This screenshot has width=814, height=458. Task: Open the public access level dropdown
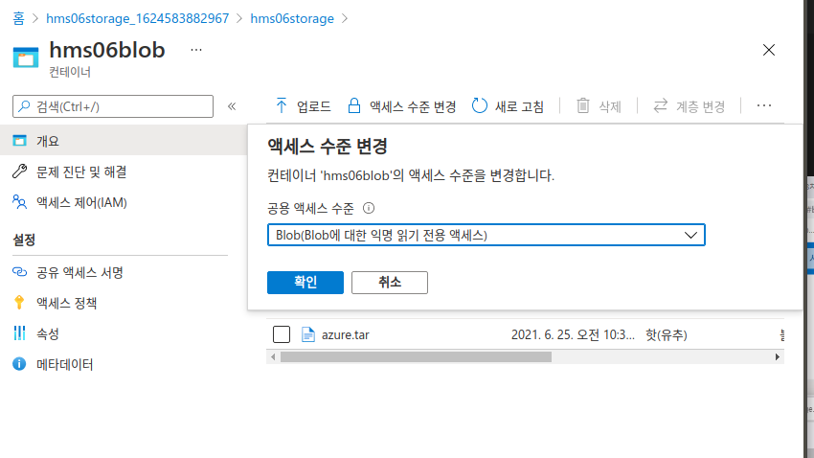coord(486,235)
